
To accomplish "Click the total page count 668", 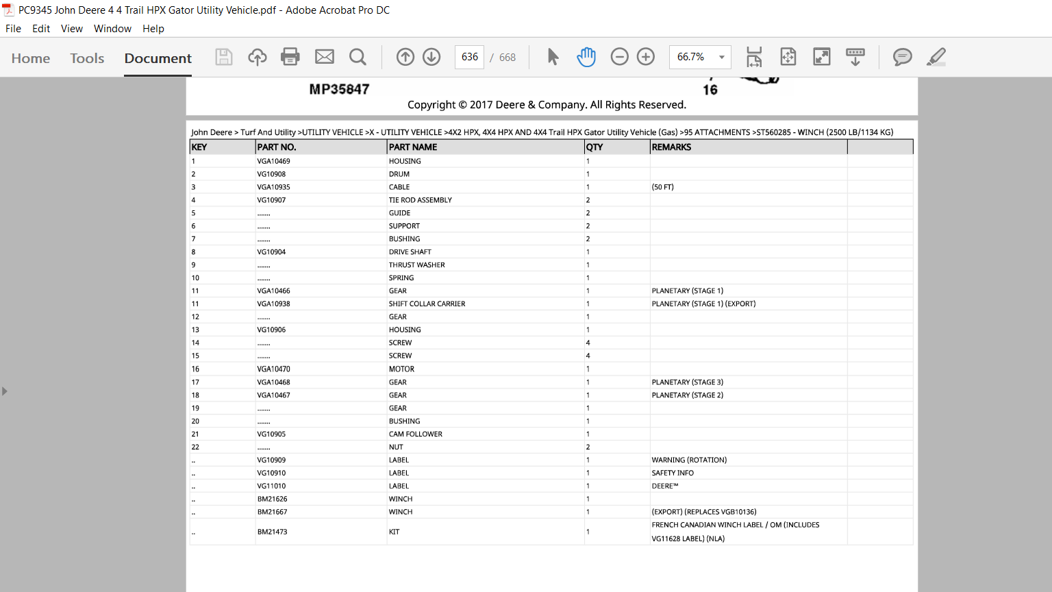I will tap(508, 58).
